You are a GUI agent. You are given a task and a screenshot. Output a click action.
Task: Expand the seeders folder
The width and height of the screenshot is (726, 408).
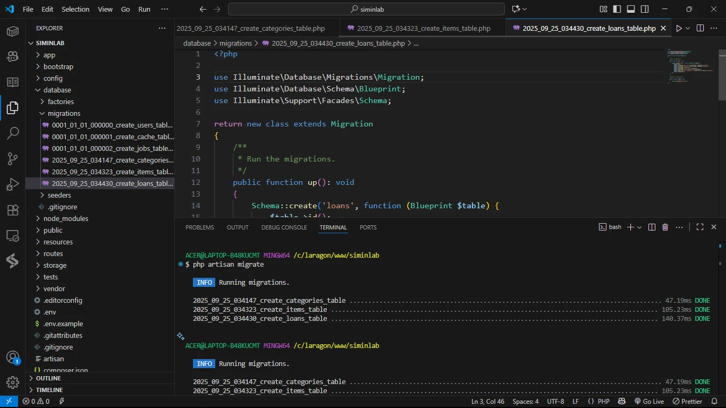point(59,195)
